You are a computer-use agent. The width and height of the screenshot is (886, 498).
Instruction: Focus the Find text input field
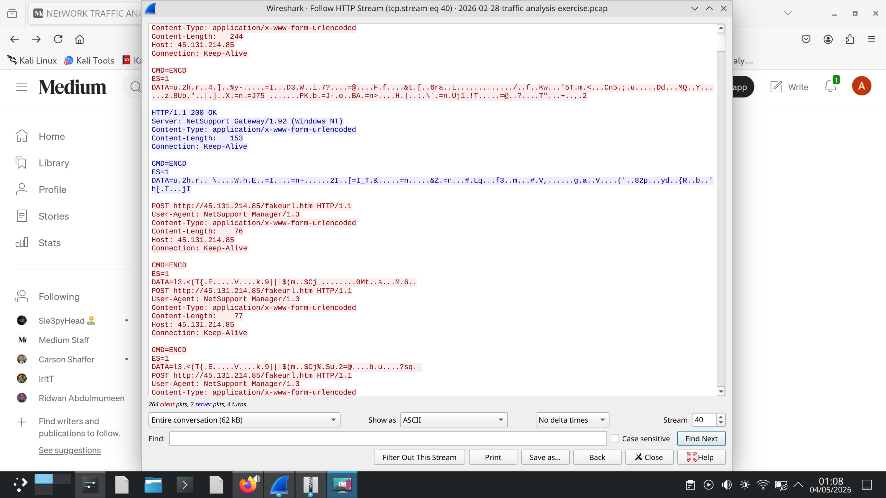[x=388, y=439]
